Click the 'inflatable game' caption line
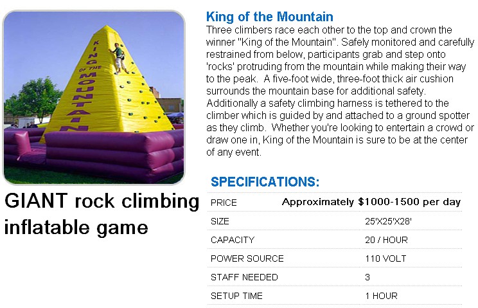Image resolution: width=478 pixels, height=308 pixels. 76,228
